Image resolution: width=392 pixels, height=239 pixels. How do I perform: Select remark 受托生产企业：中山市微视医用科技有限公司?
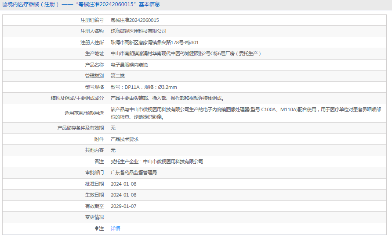pos(157,162)
